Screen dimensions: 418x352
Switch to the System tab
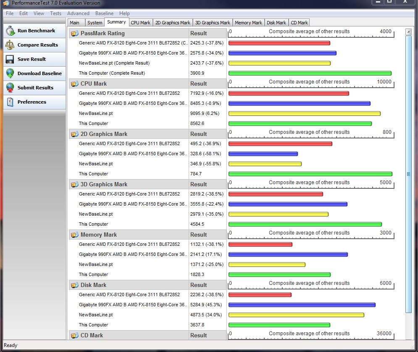point(95,23)
